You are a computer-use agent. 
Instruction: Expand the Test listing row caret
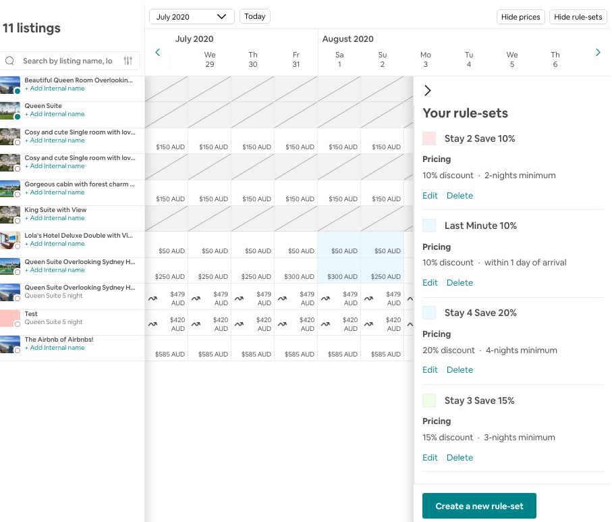410,324
